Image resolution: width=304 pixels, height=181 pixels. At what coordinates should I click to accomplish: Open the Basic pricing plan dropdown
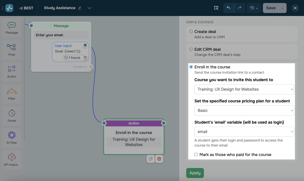[x=244, y=110]
